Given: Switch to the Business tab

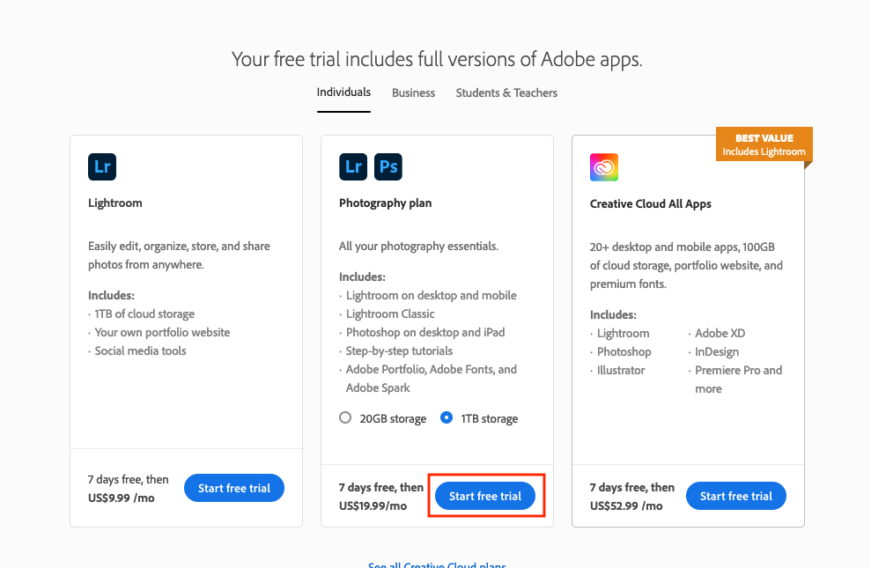Looking at the screenshot, I should pos(413,92).
